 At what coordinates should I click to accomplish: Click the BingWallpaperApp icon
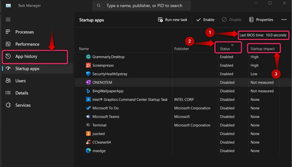(88, 91)
